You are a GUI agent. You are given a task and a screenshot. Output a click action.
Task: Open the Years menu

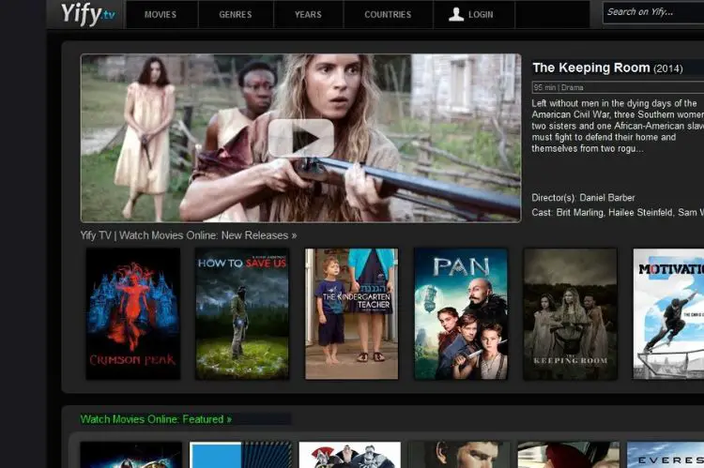click(308, 14)
